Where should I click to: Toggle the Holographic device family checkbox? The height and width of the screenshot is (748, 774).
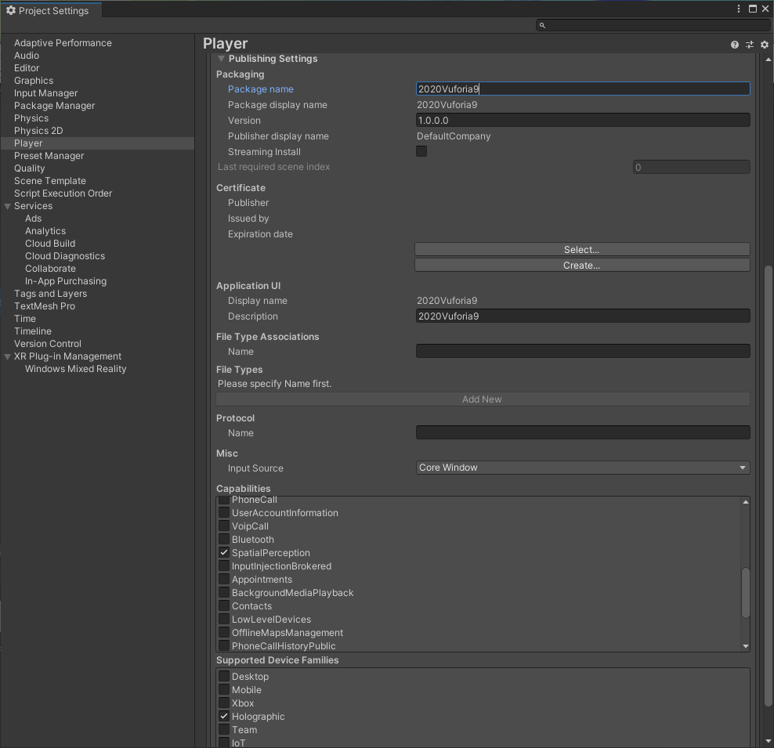[x=224, y=717]
